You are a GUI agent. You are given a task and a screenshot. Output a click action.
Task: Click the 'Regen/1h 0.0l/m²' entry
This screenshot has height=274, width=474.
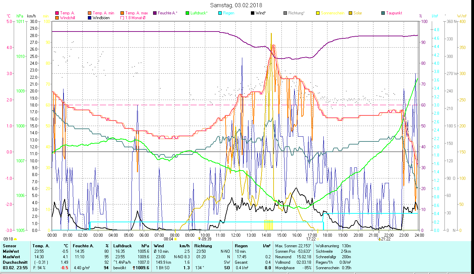pos(333,262)
